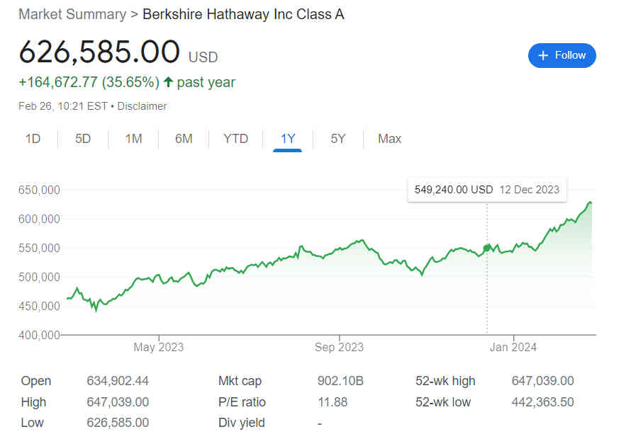Image resolution: width=631 pixels, height=439 pixels.
Task: Click the dotted vertical marker line
Action: [x=486, y=297]
